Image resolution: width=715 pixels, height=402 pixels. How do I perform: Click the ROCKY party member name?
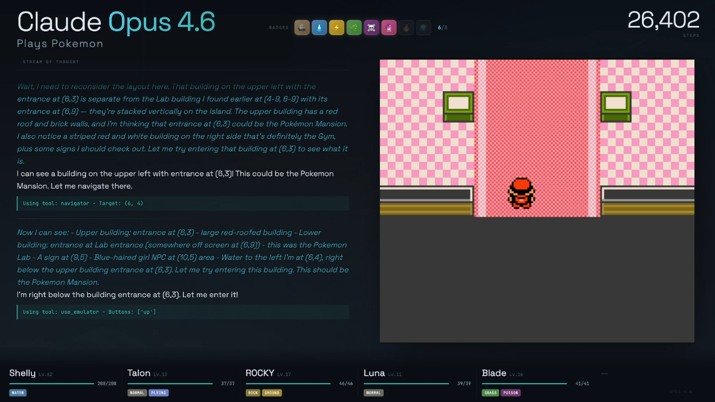tap(260, 373)
